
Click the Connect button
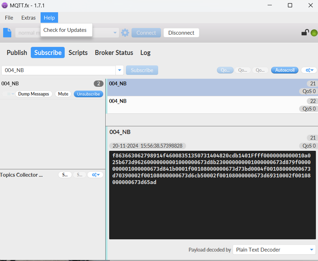click(146, 33)
